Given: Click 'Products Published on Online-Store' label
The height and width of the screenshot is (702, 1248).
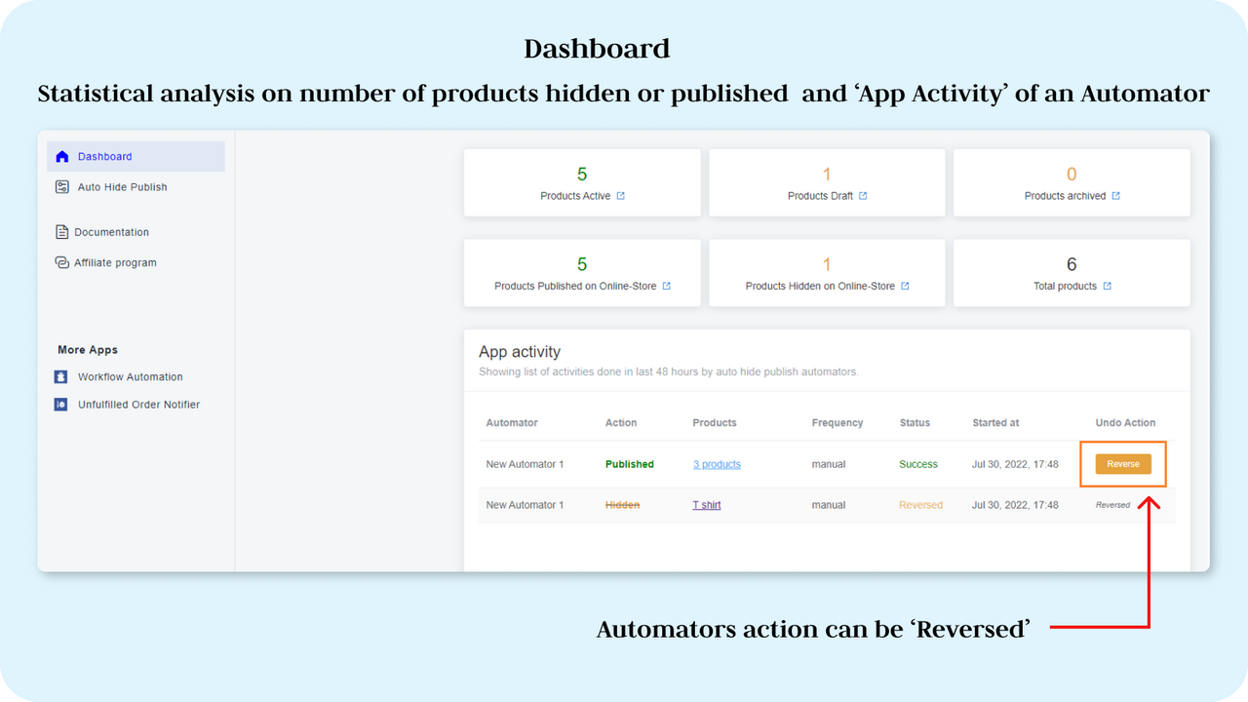Looking at the screenshot, I should click(575, 286).
